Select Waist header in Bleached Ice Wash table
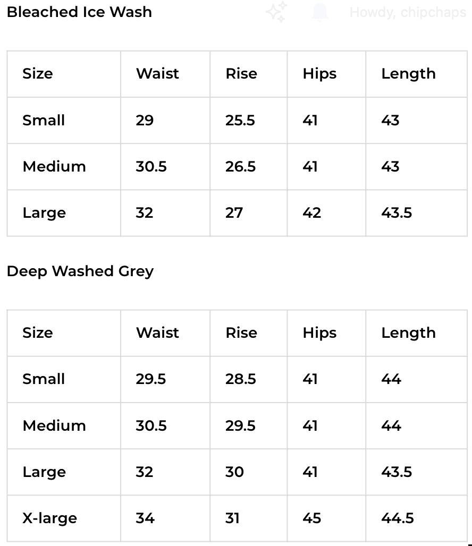Screen dimensions: 472x546 (157, 74)
